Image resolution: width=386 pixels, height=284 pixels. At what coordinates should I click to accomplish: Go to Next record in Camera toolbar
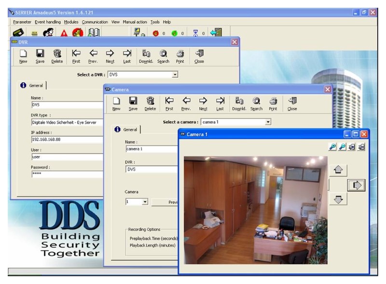coord(203,103)
